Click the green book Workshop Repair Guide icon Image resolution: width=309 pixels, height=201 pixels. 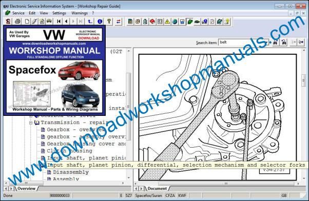tap(190, 22)
